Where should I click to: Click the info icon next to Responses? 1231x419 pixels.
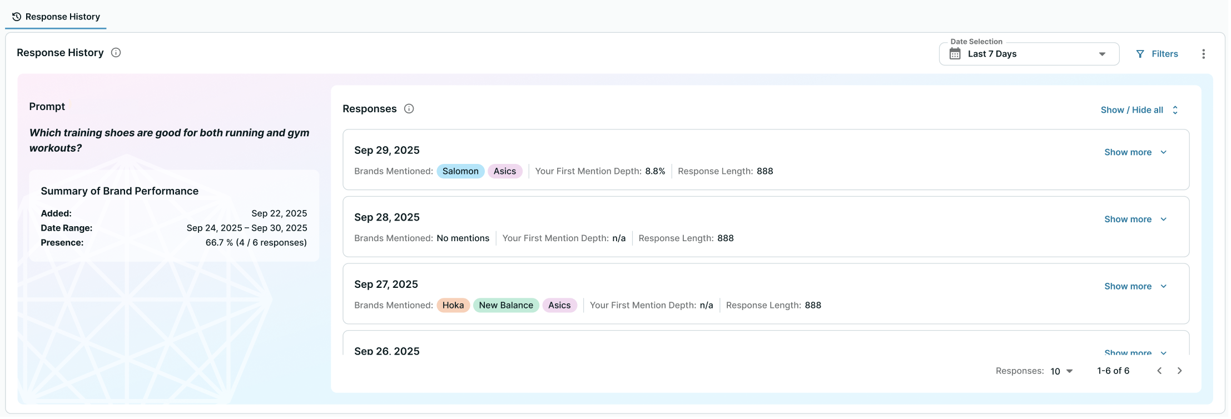409,109
